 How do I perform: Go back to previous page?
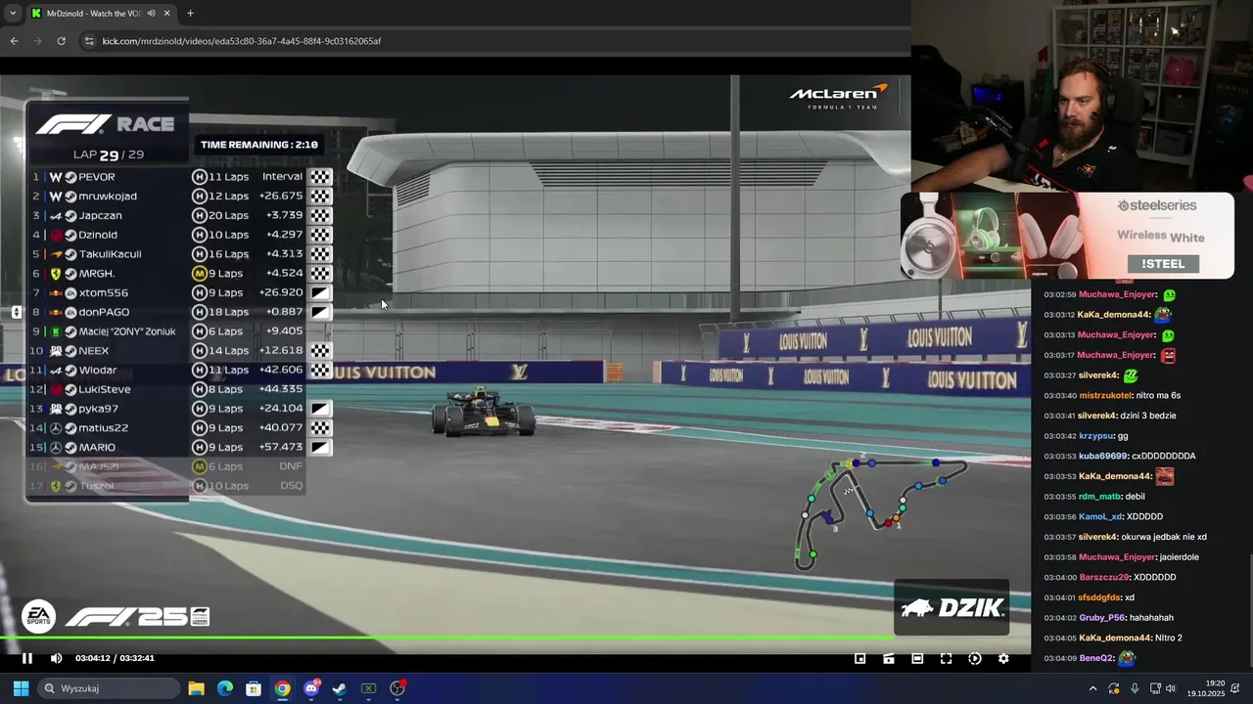15,41
